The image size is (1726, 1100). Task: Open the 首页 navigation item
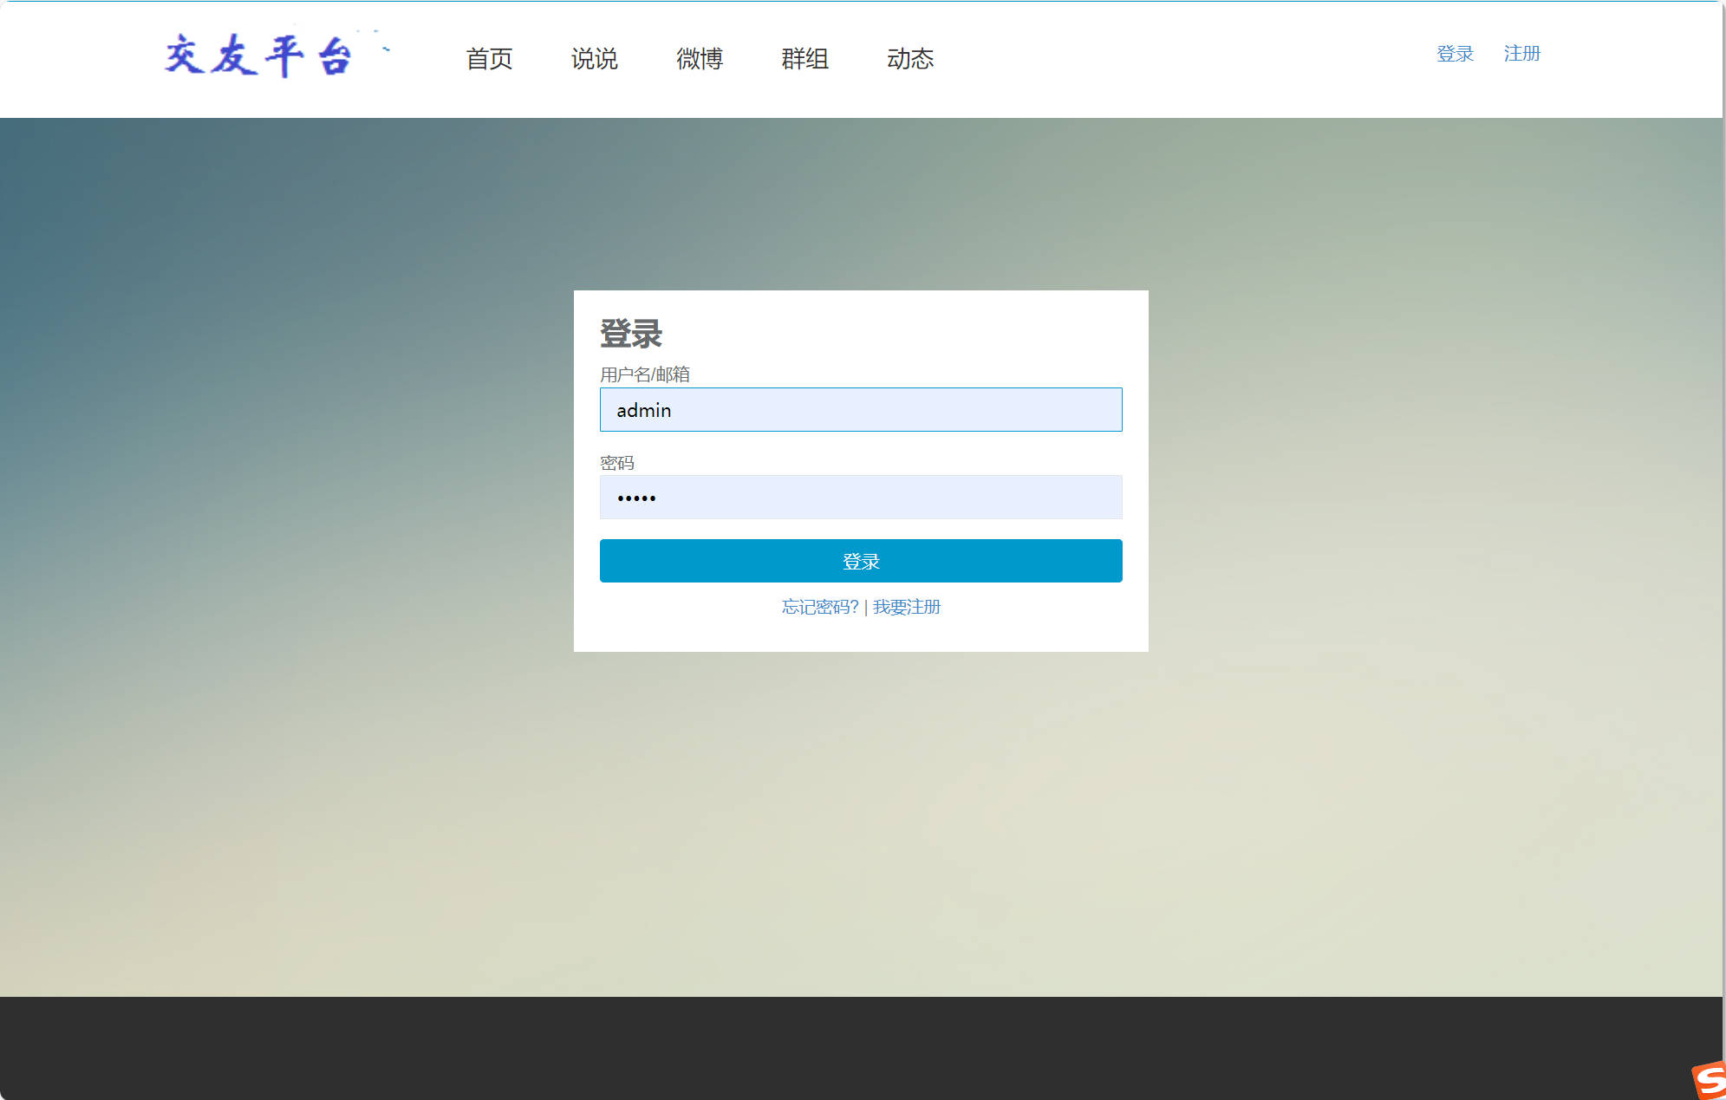click(490, 59)
